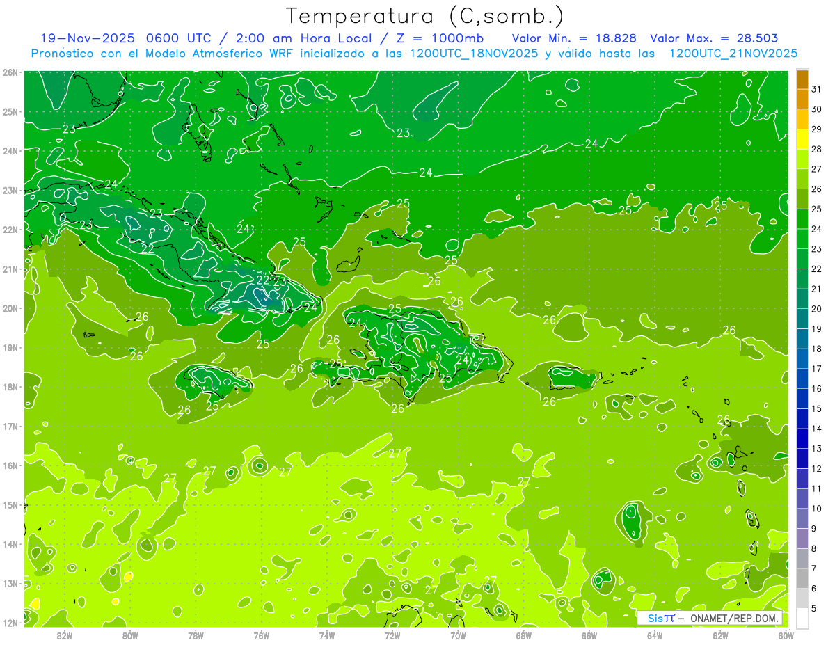Click the 13N latitude axis label
This screenshot has height=645, width=835.
coord(10,583)
